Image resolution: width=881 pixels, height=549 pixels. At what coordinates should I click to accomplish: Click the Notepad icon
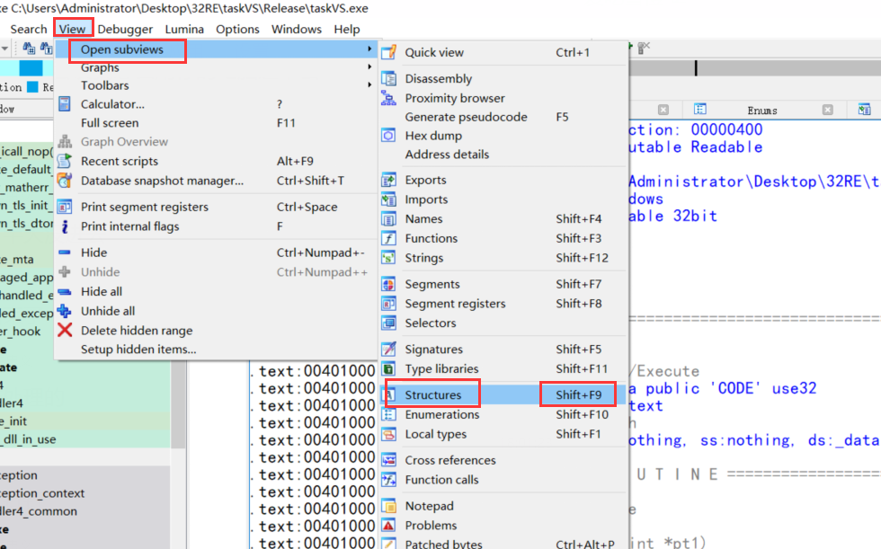[388, 506]
